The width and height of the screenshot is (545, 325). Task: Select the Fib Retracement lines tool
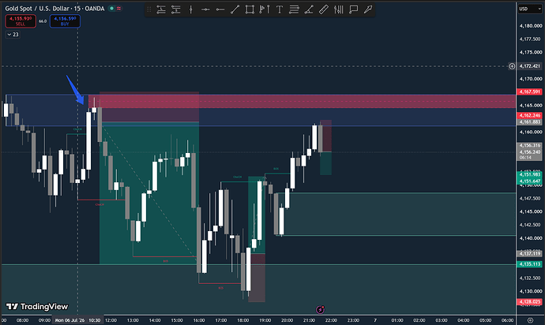point(294,9)
